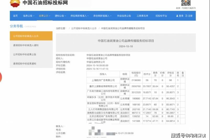The image size is (210, 140).
Task: Click the 开标日期 value 2024-10-16 09:00:00
Action: (97, 65)
